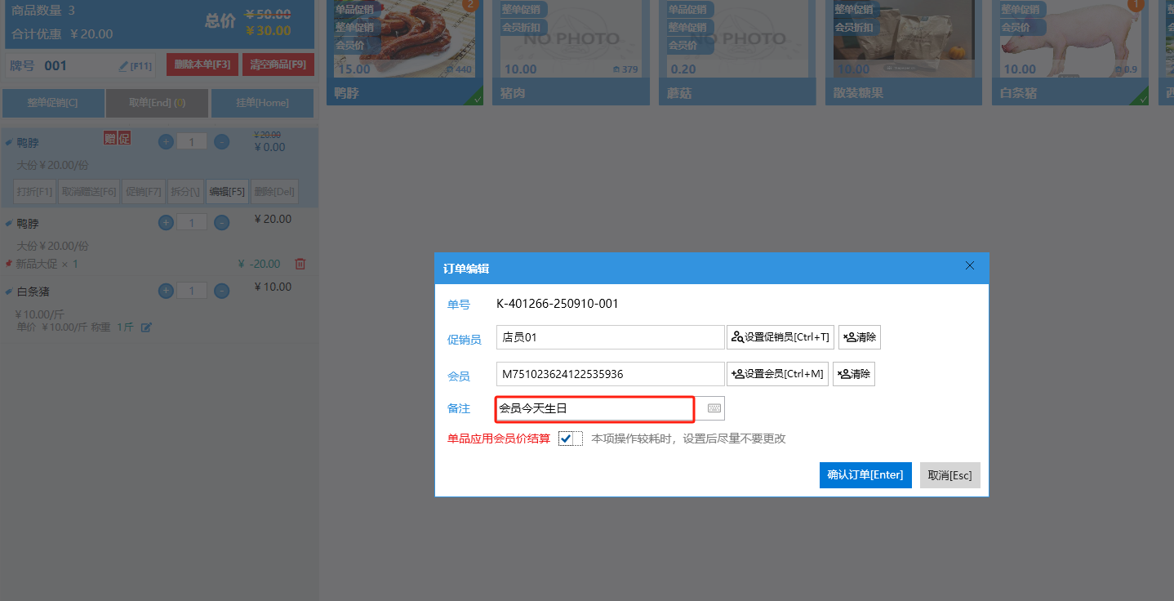Clear the 会员 using 清除 button
The width and height of the screenshot is (1174, 601).
[853, 374]
